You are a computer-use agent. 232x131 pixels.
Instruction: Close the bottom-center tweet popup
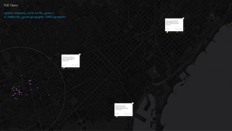pyautogui.click(x=133, y=103)
